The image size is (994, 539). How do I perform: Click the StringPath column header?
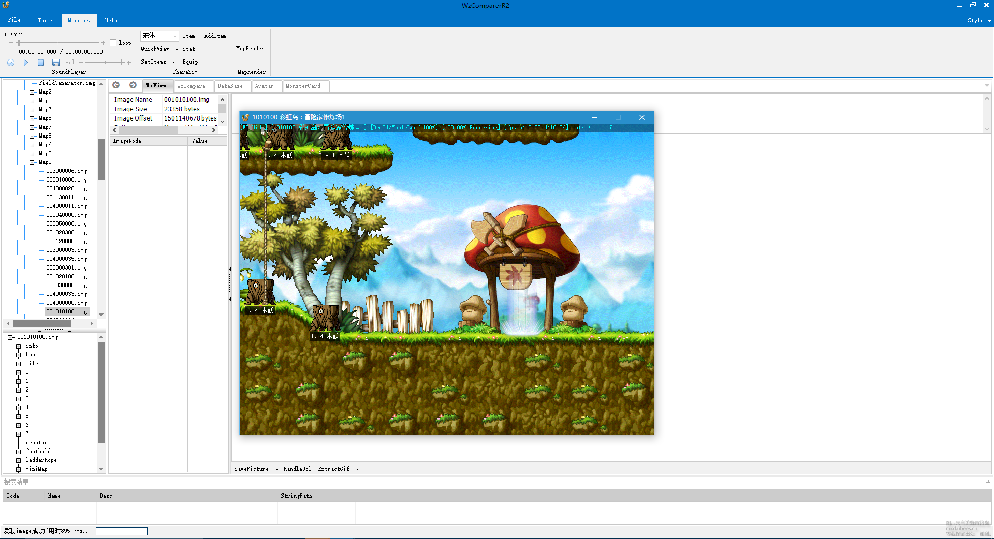(316, 496)
